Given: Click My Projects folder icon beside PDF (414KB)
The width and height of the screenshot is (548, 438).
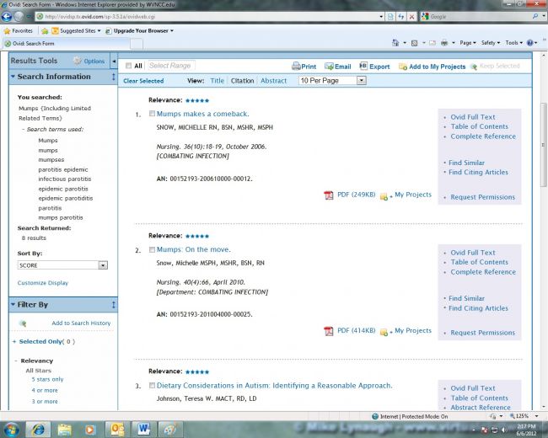Looking at the screenshot, I should click(384, 332).
